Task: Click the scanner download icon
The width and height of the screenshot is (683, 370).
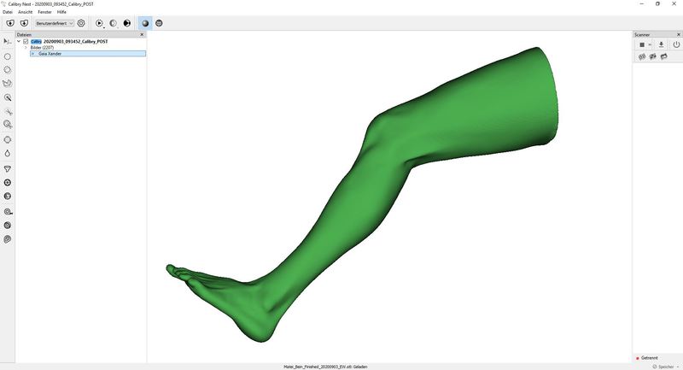Action: click(661, 44)
